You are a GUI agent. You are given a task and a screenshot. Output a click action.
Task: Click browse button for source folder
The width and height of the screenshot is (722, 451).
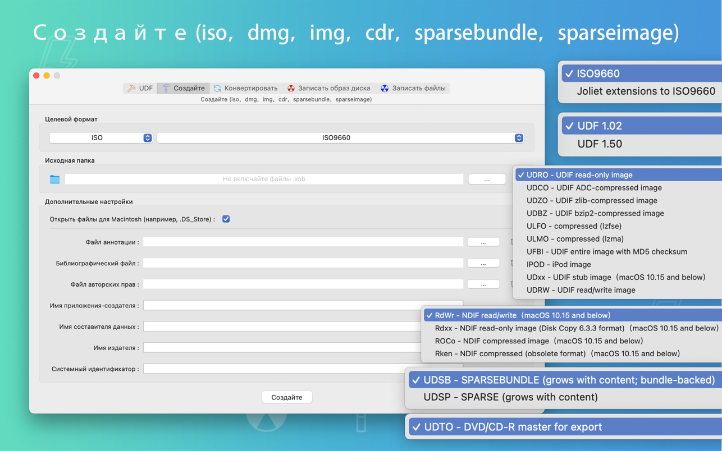(x=486, y=180)
